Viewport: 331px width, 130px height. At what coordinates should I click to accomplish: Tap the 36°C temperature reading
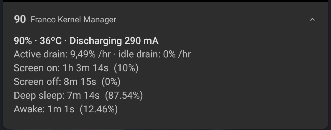pyautogui.click(x=51, y=41)
